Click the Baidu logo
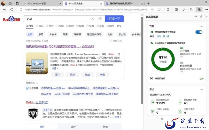This screenshot has width=209, height=130. [11, 19]
